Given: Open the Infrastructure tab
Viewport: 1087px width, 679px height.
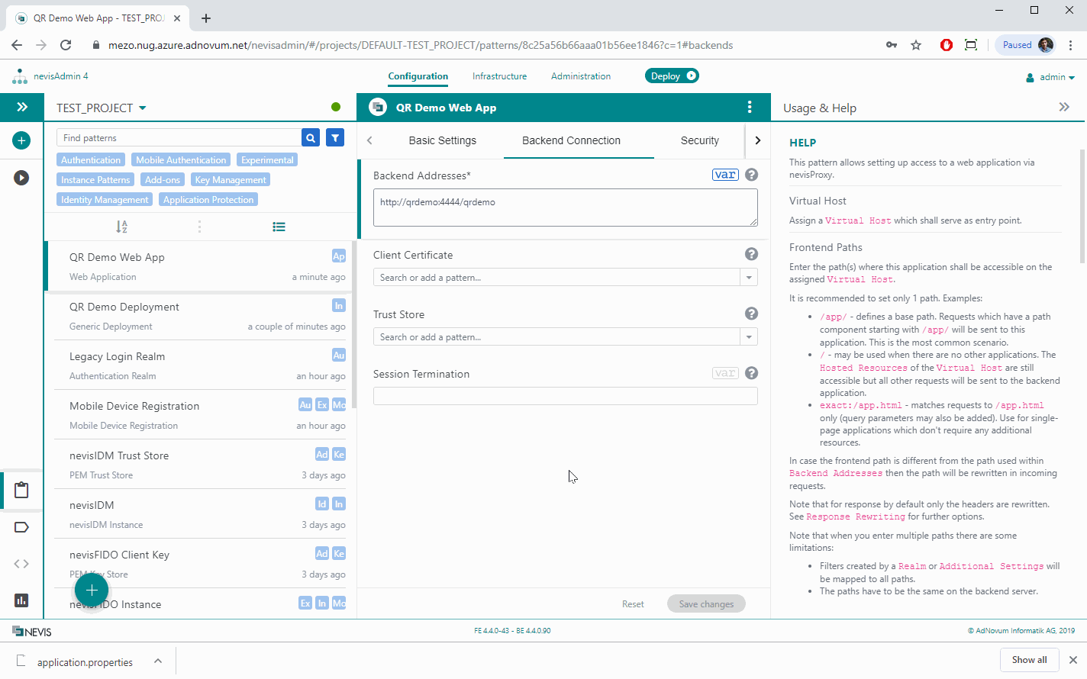Looking at the screenshot, I should [x=499, y=76].
